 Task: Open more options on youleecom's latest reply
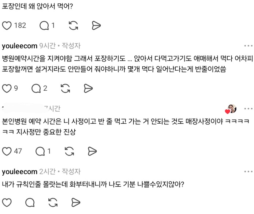pos(248,172)
